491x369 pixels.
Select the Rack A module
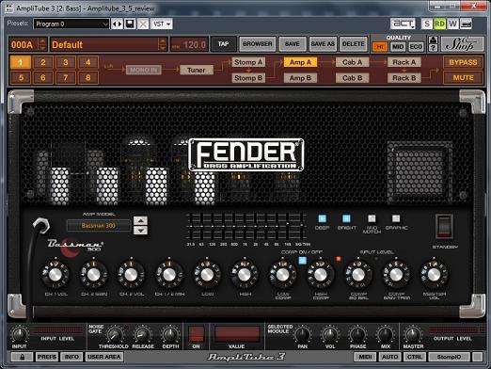pyautogui.click(x=404, y=62)
